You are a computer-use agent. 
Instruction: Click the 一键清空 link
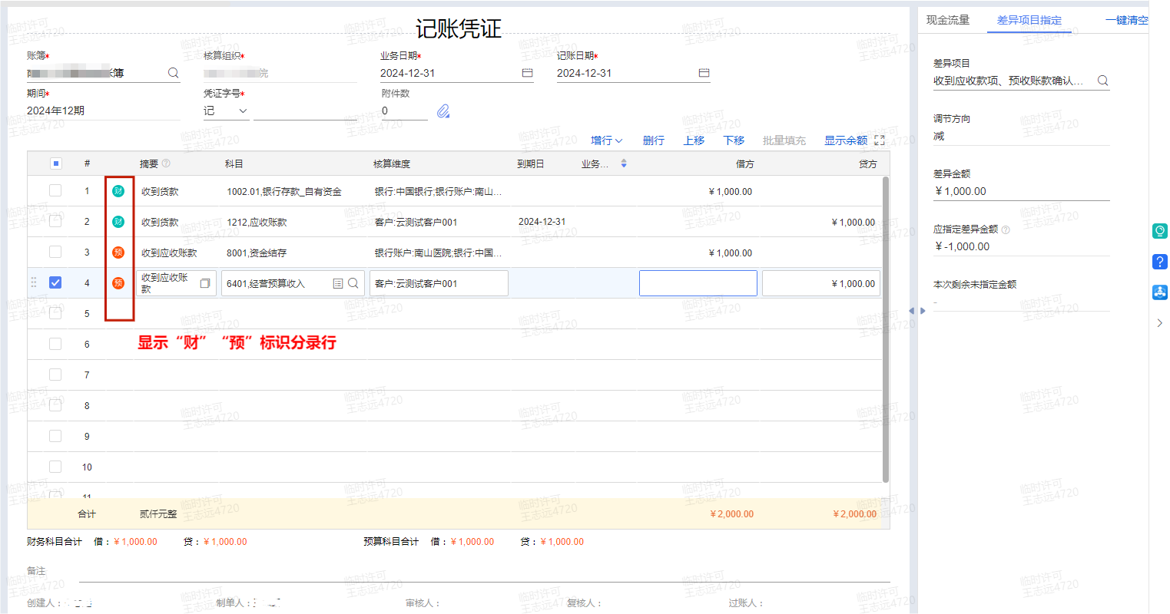[x=1127, y=20]
